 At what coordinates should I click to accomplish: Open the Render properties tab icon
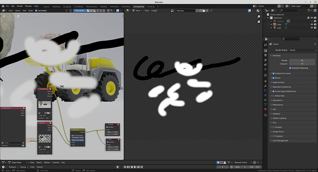tap(265, 51)
